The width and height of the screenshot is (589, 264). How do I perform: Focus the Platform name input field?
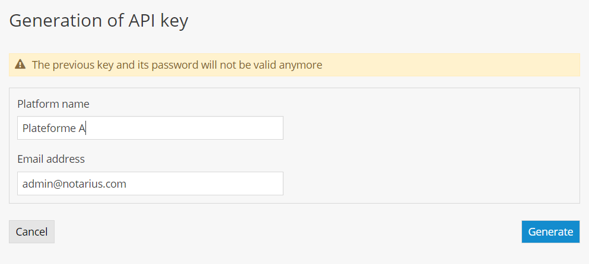coord(150,128)
